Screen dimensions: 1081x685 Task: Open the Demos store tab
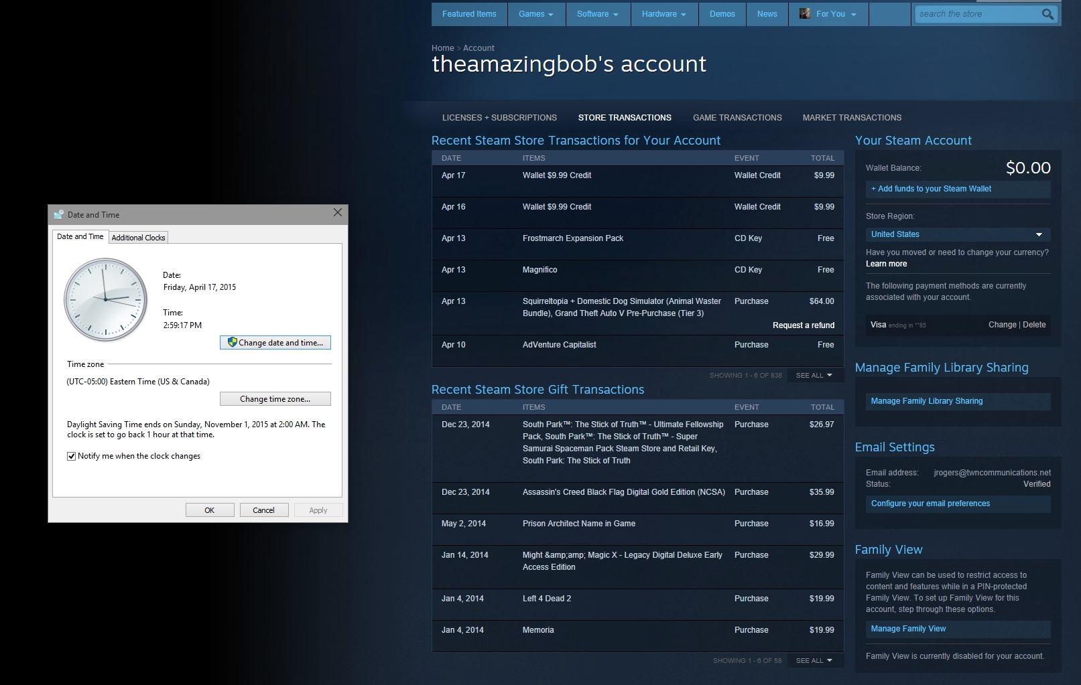[x=722, y=14]
